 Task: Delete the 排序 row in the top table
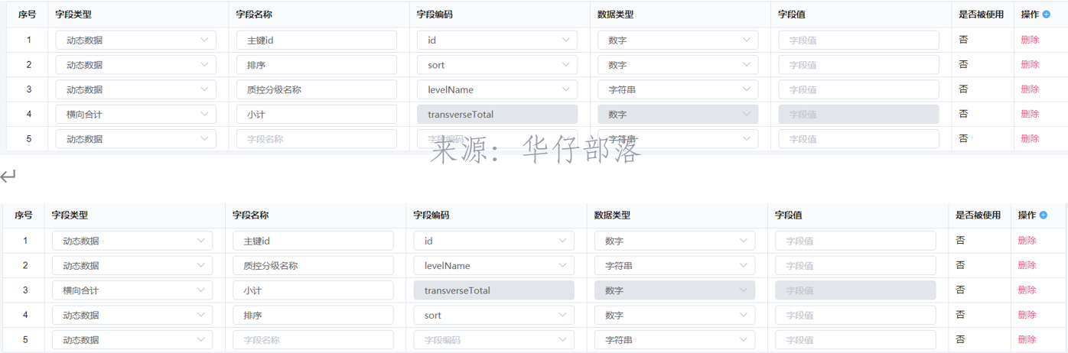tap(1030, 65)
